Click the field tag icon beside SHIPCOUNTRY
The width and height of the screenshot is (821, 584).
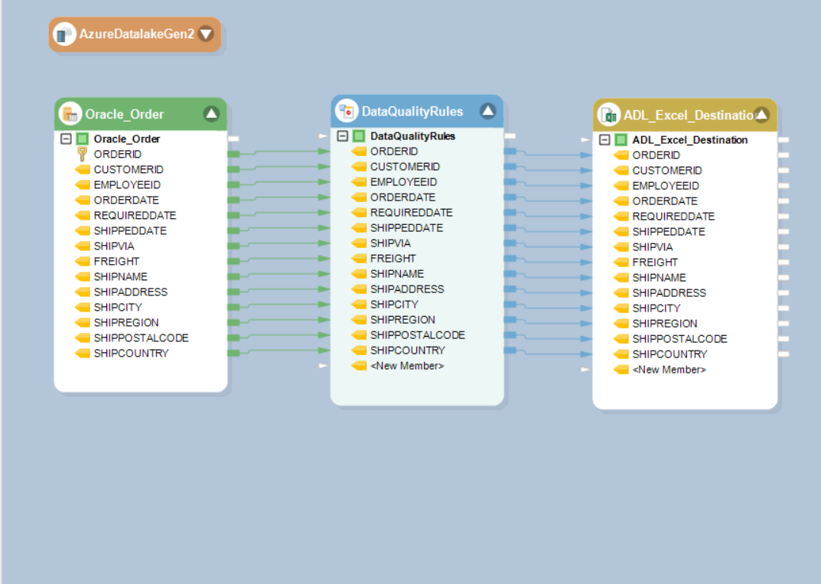pyautogui.click(x=83, y=353)
